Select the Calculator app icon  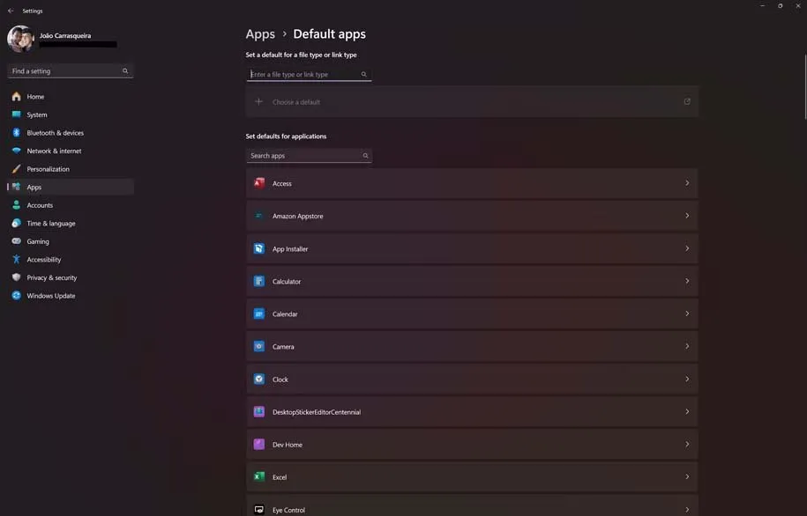click(259, 282)
